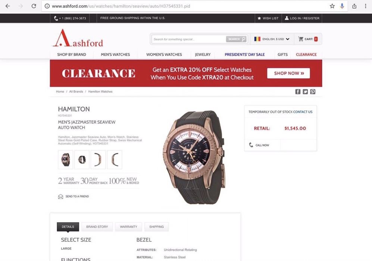
Task: Pin product with Pinterest icon
Action: pyautogui.click(x=313, y=92)
